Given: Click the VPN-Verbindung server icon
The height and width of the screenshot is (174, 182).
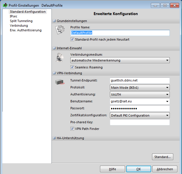Looking at the screenshot, I should [x=60, y=82].
